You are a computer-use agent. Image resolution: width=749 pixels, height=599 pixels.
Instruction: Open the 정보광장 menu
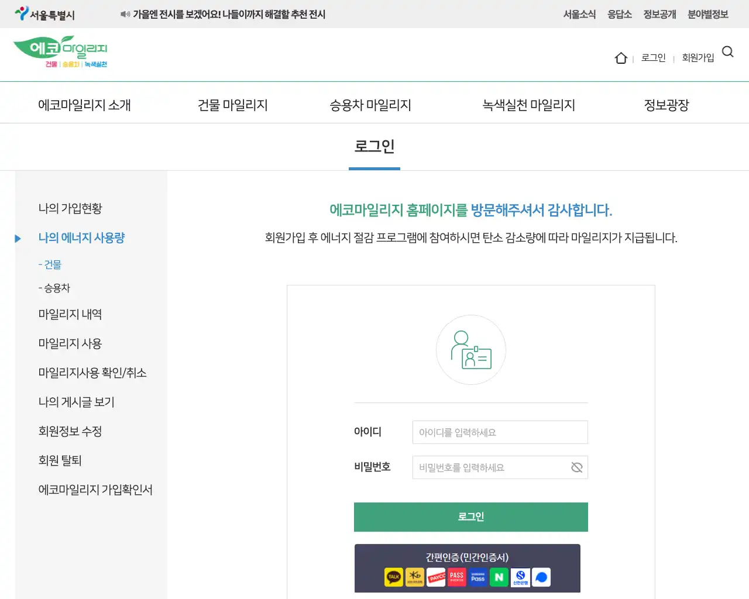click(x=666, y=105)
